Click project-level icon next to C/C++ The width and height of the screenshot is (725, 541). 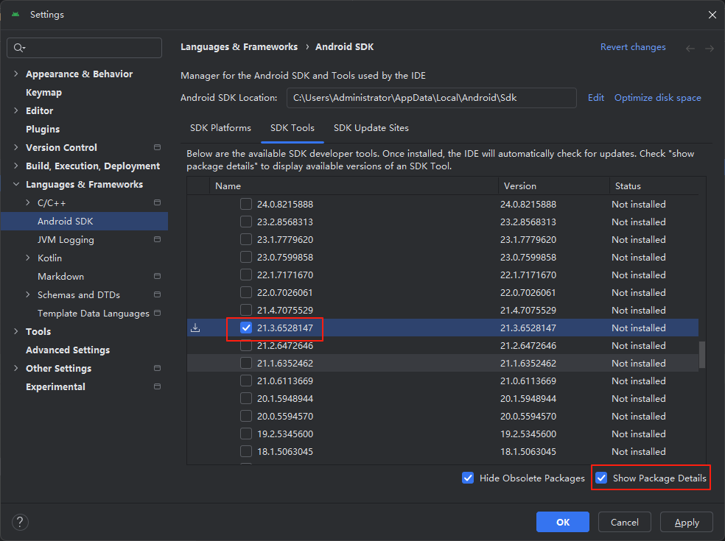[x=157, y=203]
